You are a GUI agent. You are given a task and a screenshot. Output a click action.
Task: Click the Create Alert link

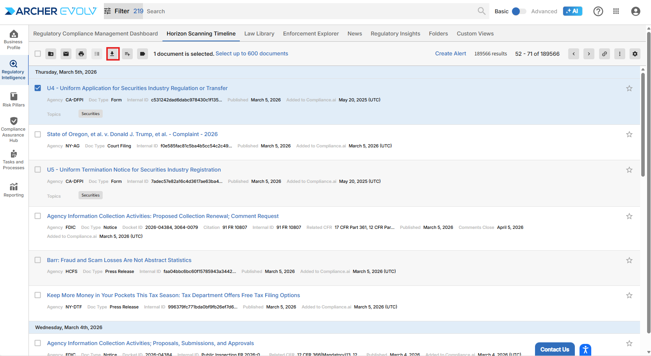450,53
